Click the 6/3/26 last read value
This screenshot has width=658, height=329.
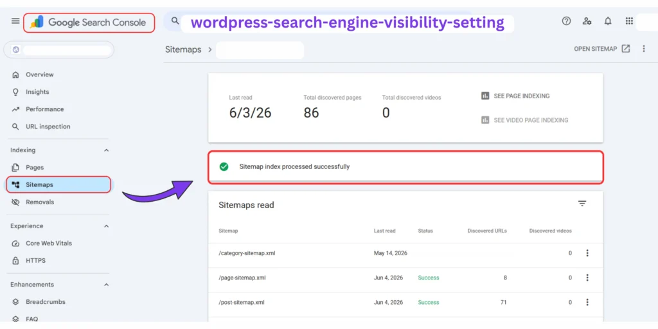[250, 113]
